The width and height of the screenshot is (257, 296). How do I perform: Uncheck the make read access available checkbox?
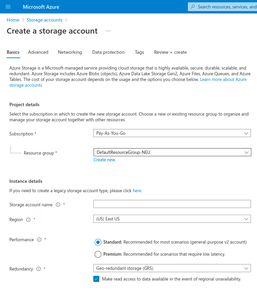(x=96, y=279)
